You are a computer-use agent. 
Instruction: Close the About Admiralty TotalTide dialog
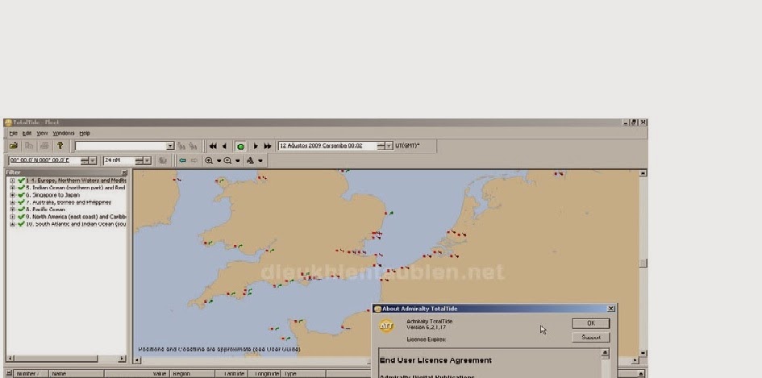point(611,309)
